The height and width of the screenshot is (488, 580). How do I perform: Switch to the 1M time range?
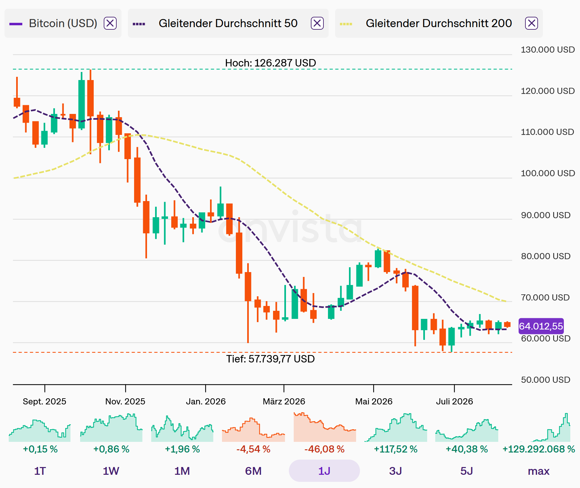click(x=182, y=471)
